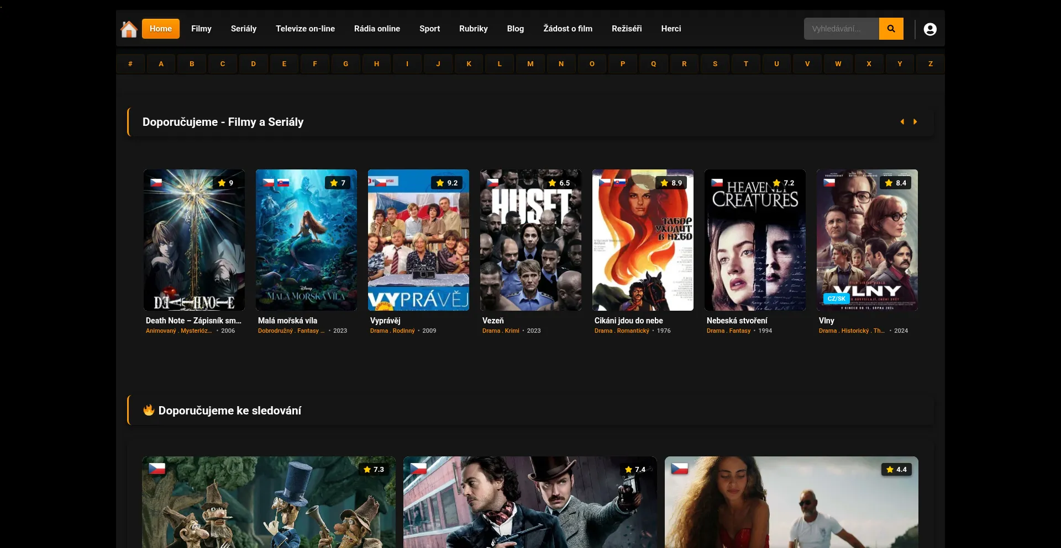This screenshot has height=548, width=1061.
Task: Click the Nebeská stvoření title link
Action: click(x=737, y=321)
